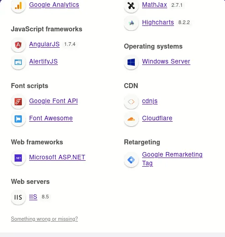Click the orange Cloudflare cloud icon
This screenshot has height=237, width=225.
(x=131, y=119)
